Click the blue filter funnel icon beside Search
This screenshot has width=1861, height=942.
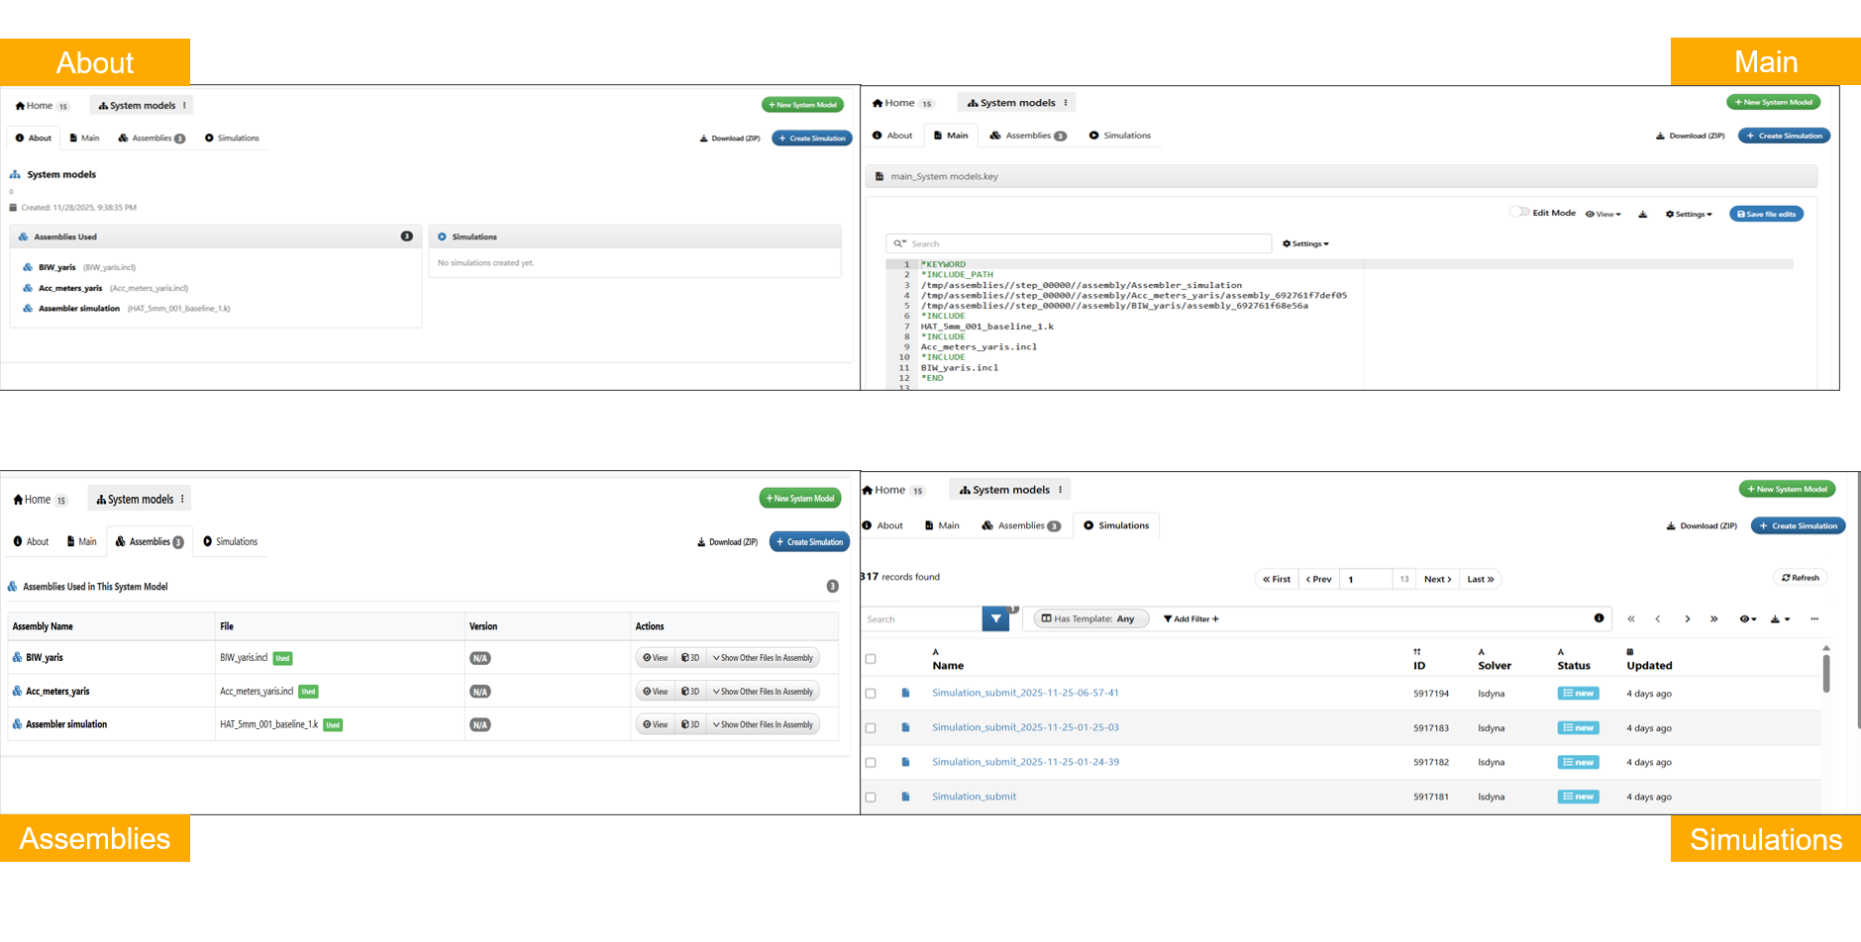tap(995, 619)
